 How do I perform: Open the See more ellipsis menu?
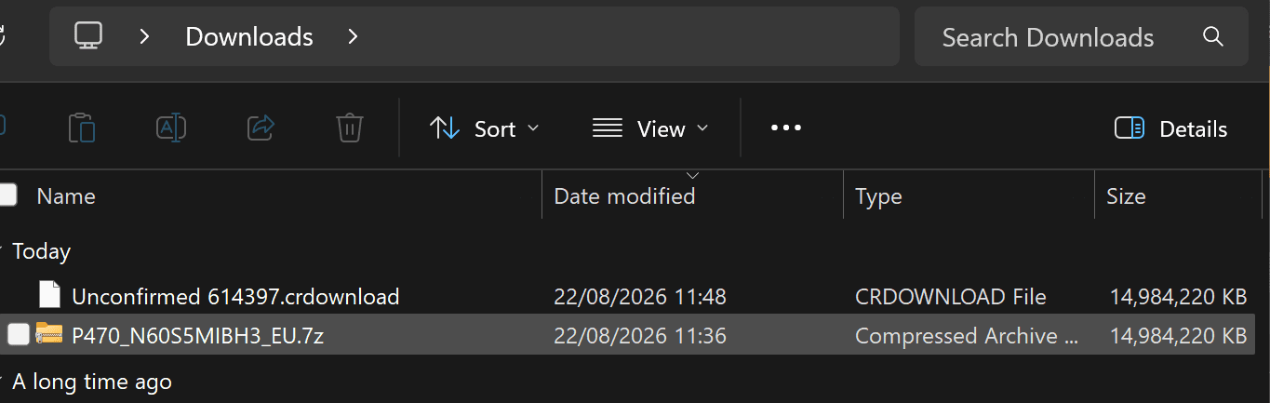pyautogui.click(x=786, y=128)
